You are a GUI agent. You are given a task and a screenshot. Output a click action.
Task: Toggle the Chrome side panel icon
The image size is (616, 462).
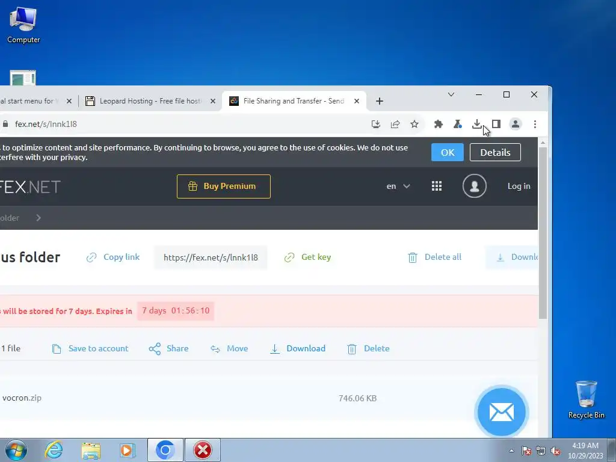(x=496, y=124)
